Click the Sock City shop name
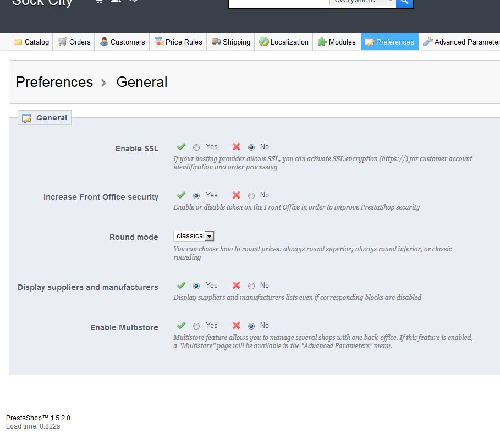This screenshot has height=439, width=500. (42, 3)
